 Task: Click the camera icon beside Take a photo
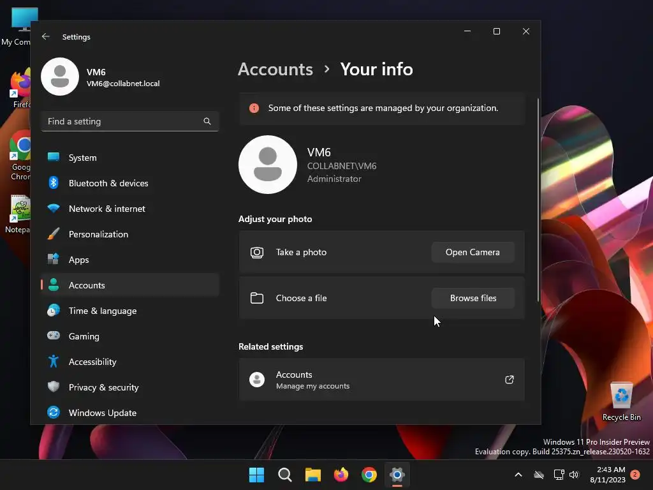coord(257,252)
